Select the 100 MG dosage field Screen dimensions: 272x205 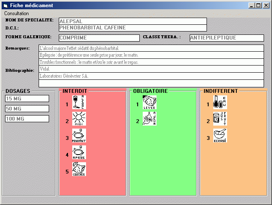tap(27, 119)
